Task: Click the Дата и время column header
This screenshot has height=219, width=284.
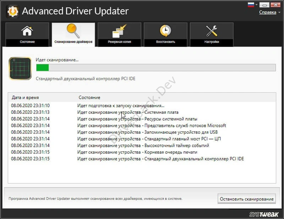Action: click(25, 97)
